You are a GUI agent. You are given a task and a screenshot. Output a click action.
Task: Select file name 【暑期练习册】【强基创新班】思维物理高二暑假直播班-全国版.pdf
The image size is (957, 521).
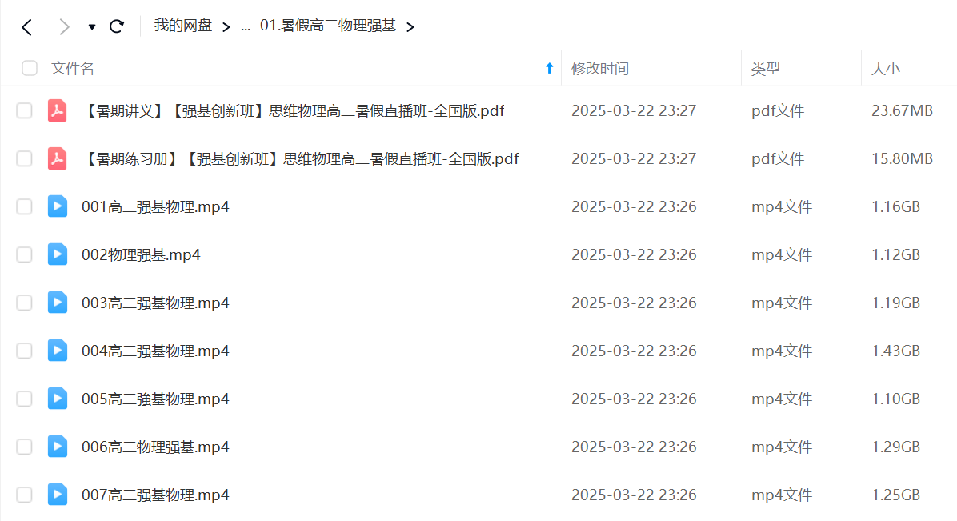300,158
